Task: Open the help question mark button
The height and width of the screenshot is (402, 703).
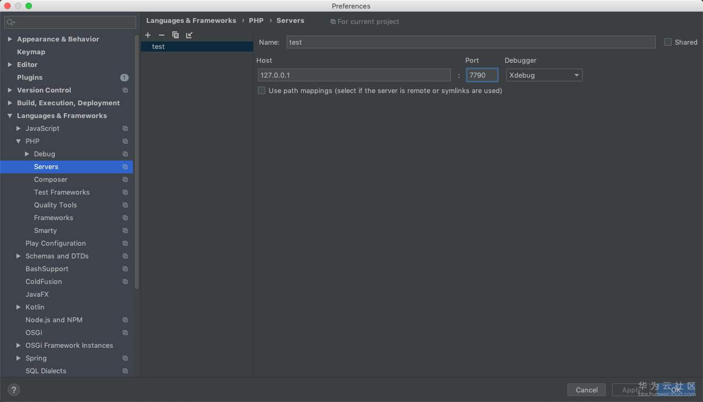Action: click(14, 390)
